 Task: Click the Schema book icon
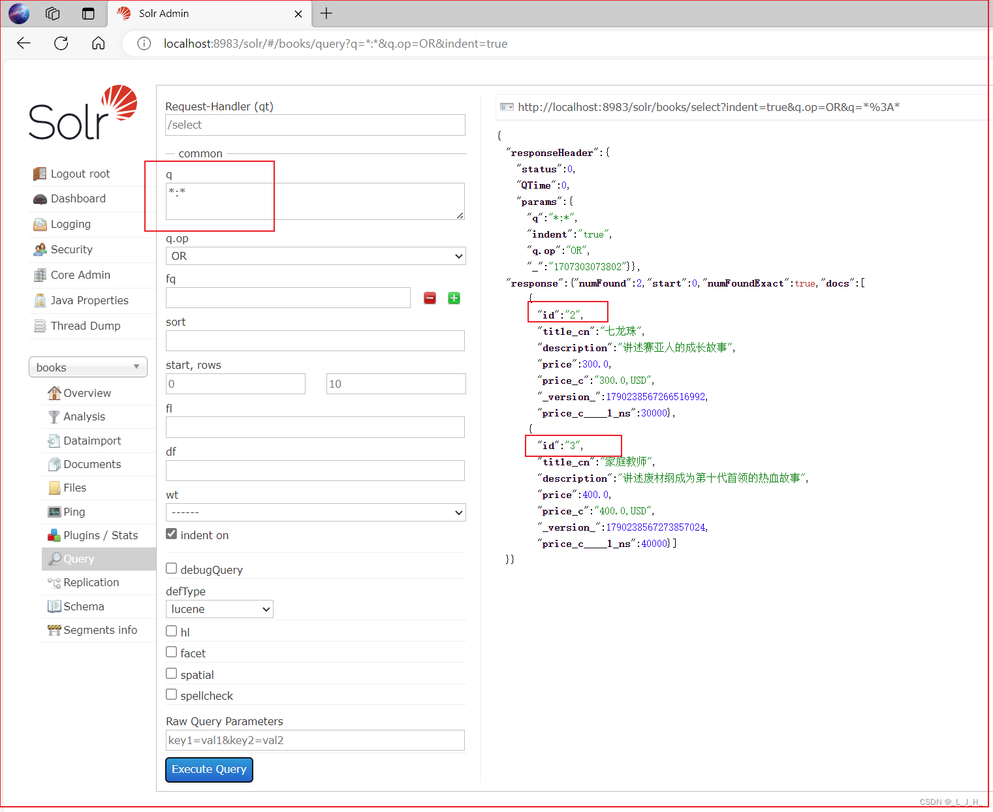click(54, 606)
